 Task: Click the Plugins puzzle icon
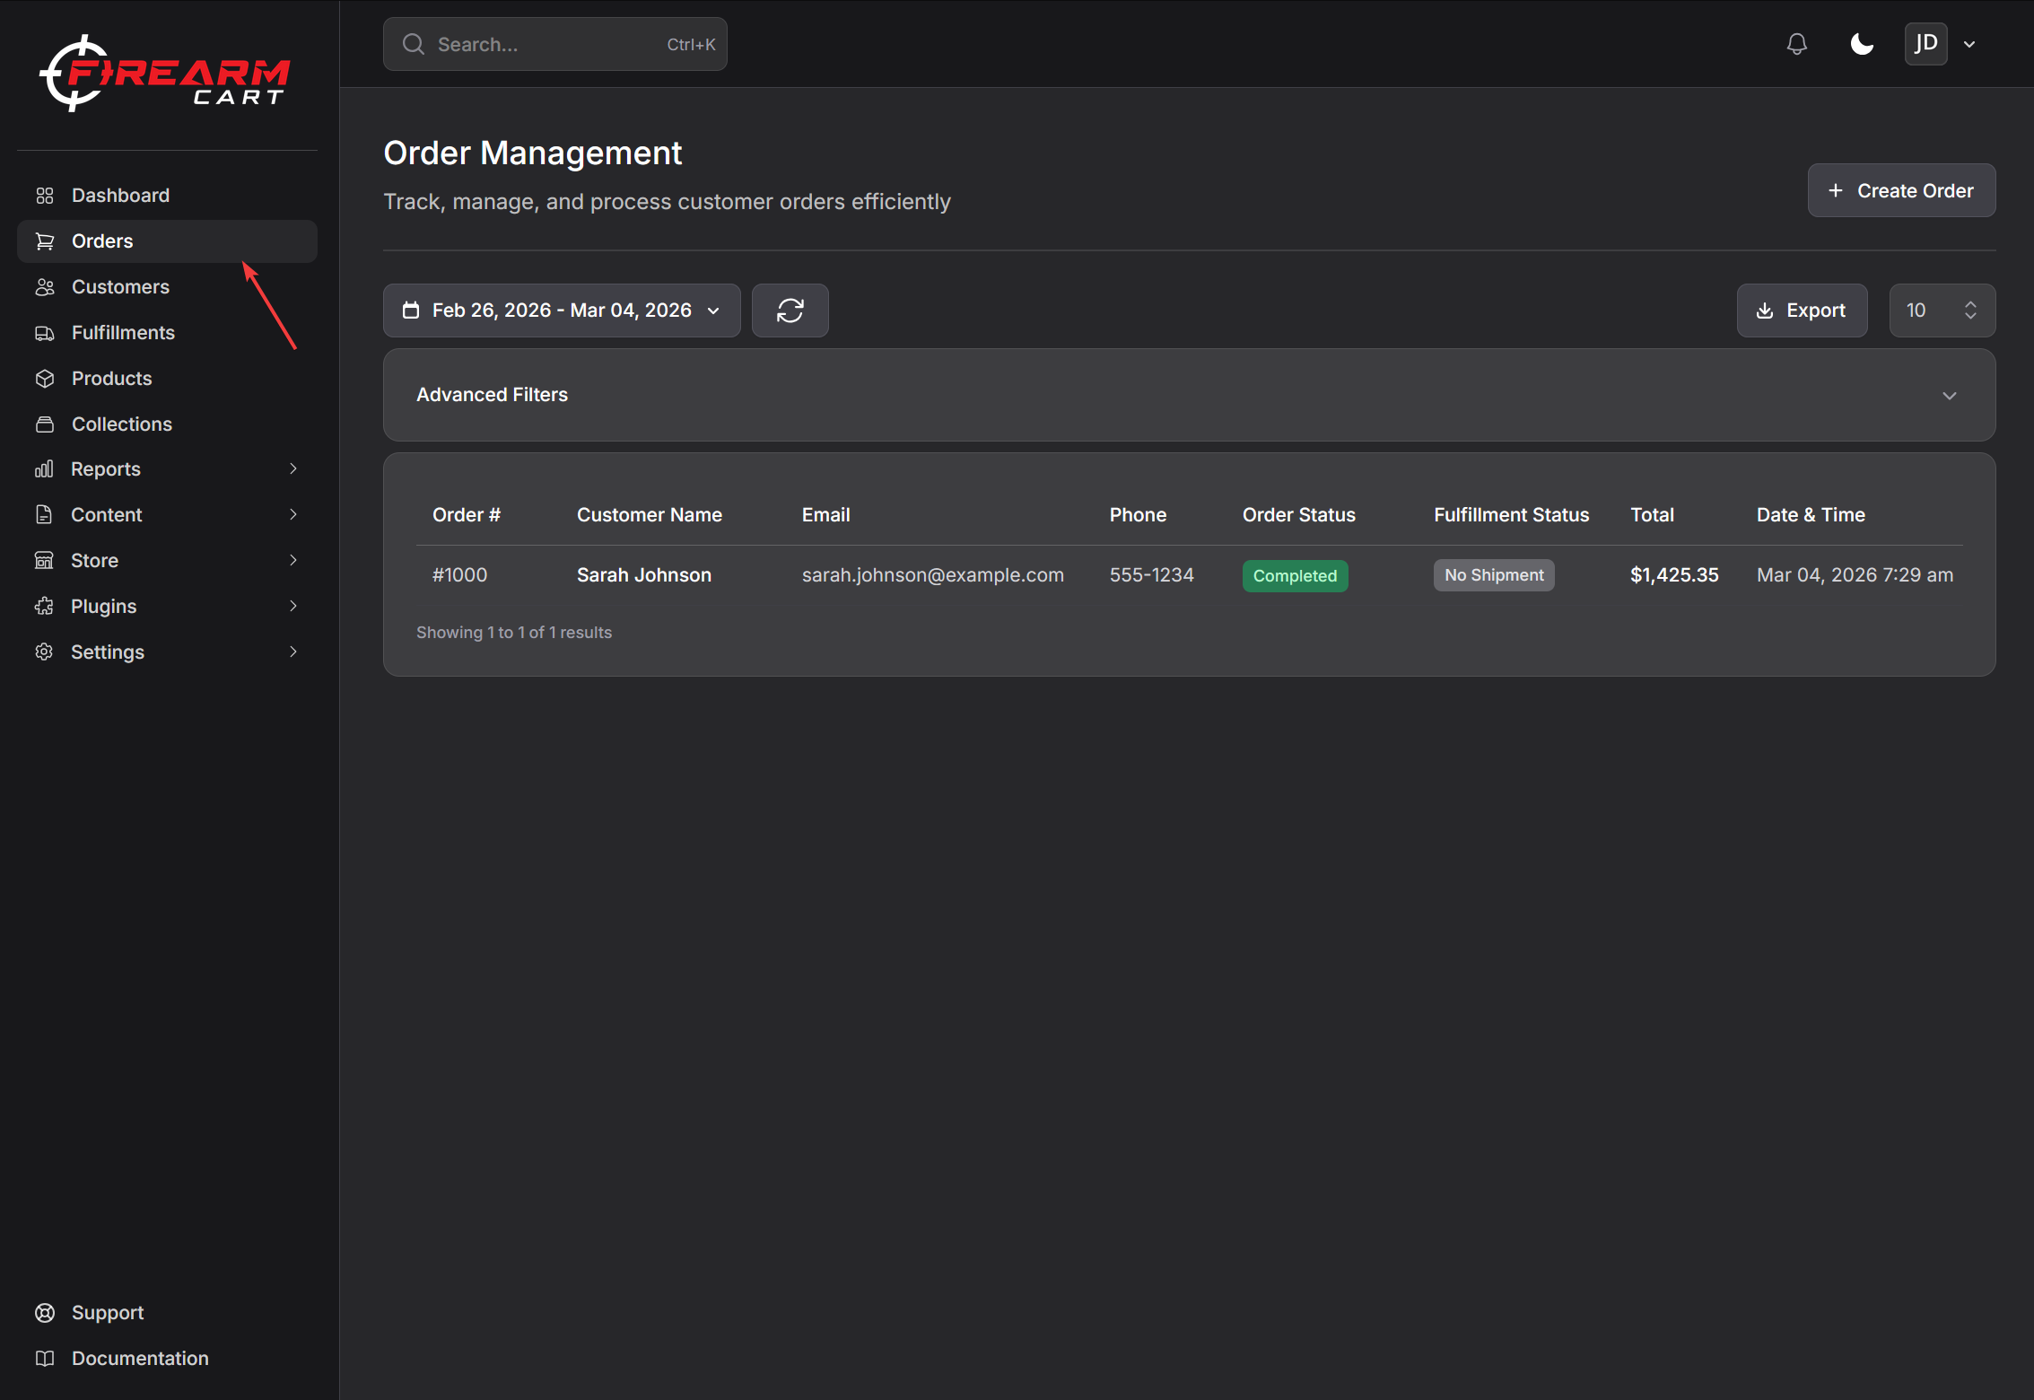(x=44, y=607)
